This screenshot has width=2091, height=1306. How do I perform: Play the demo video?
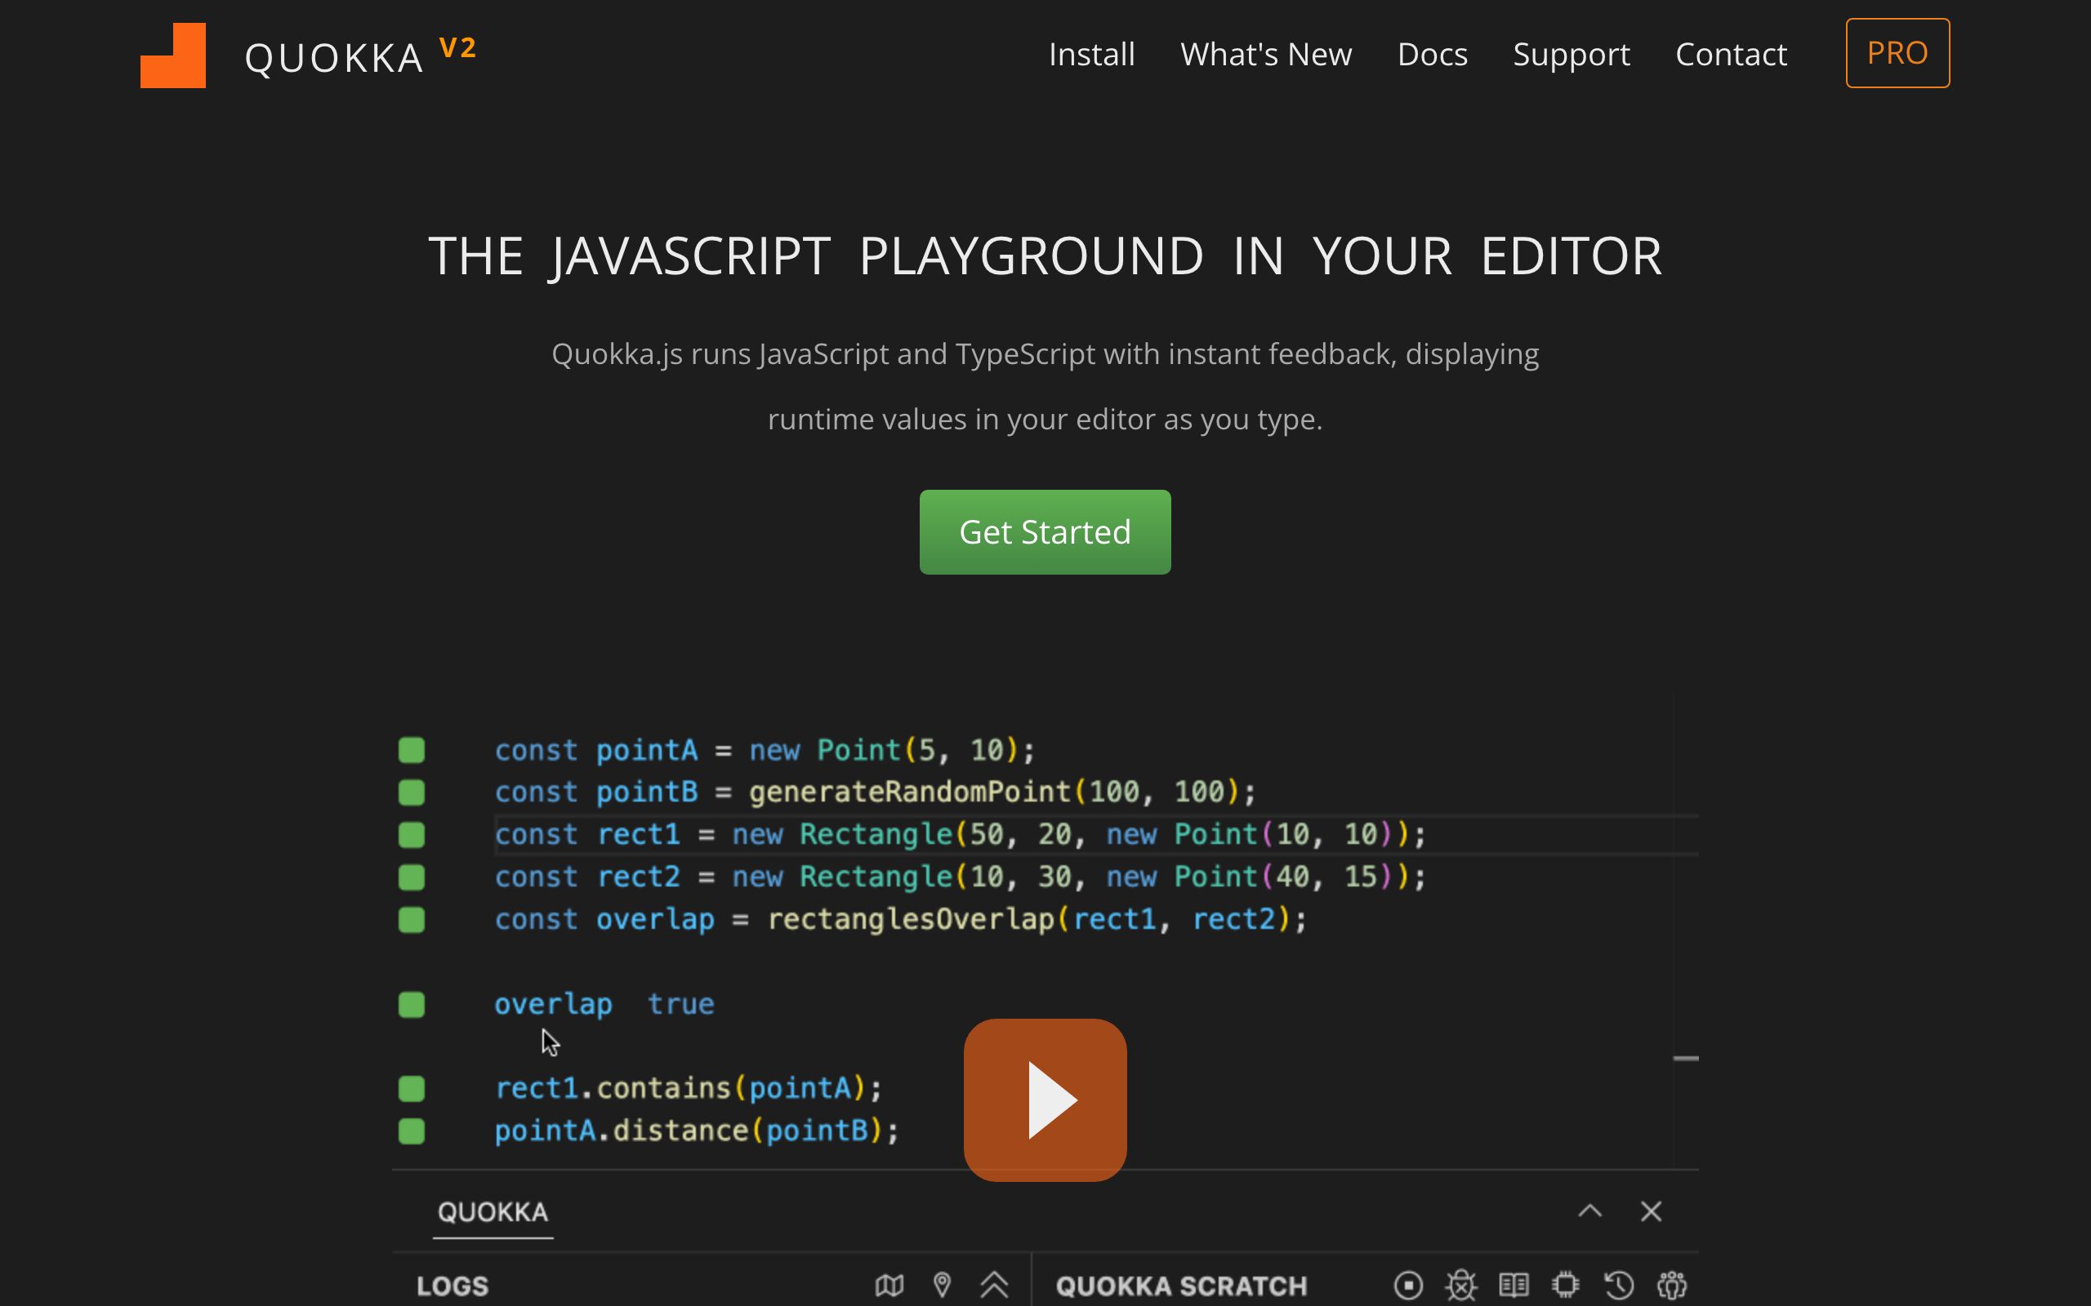[1045, 1099]
